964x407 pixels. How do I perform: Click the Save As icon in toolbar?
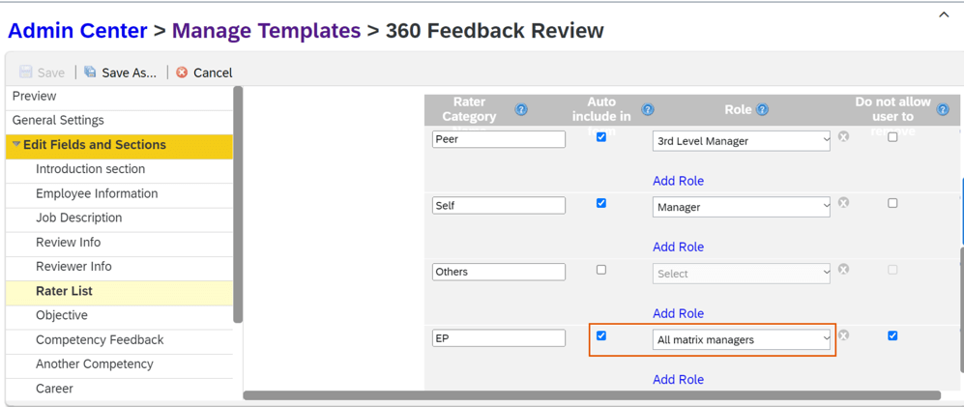[90, 73]
